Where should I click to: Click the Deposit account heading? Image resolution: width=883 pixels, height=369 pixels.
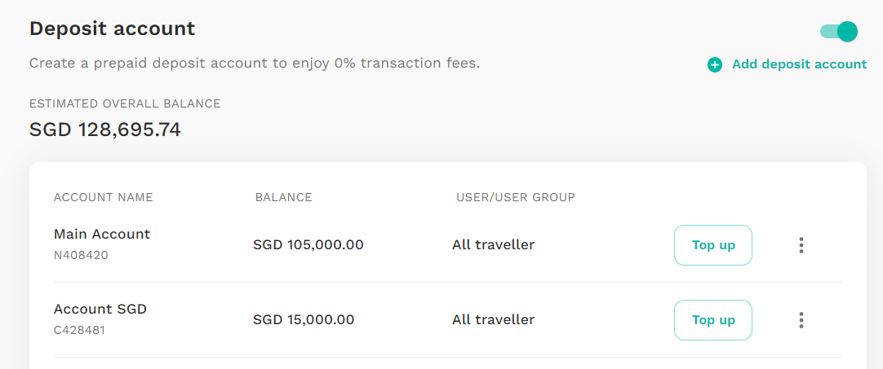tap(112, 29)
